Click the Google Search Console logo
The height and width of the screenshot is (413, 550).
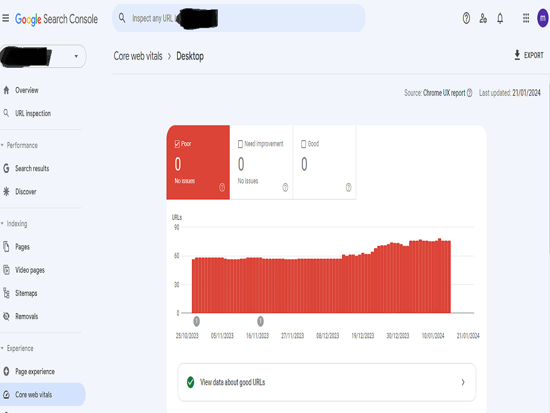pyautogui.click(x=57, y=19)
